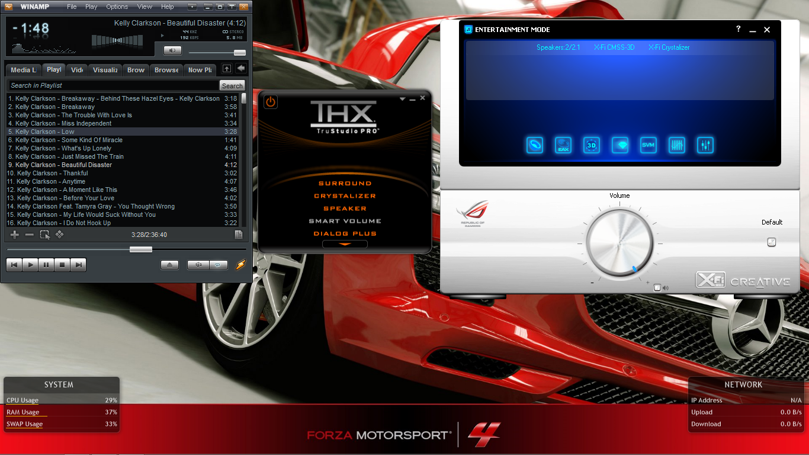Skip to next track in Winamp
The width and height of the screenshot is (809, 455).
point(78,265)
